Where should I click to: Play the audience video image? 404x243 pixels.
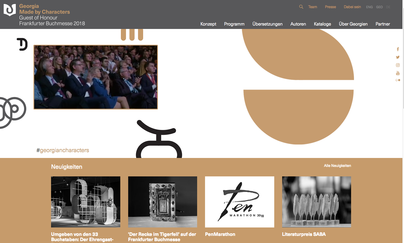tap(96, 77)
